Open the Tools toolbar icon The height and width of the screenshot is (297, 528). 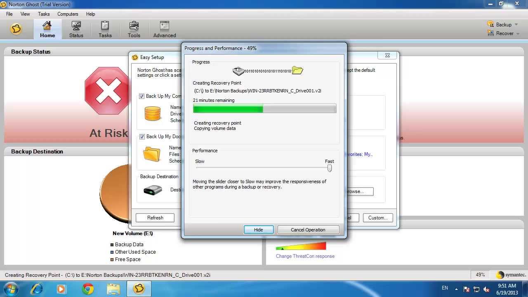point(134,29)
